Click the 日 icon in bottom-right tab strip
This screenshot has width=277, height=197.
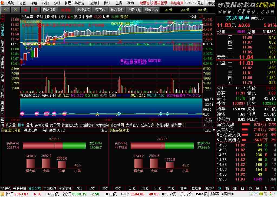coord(243,188)
